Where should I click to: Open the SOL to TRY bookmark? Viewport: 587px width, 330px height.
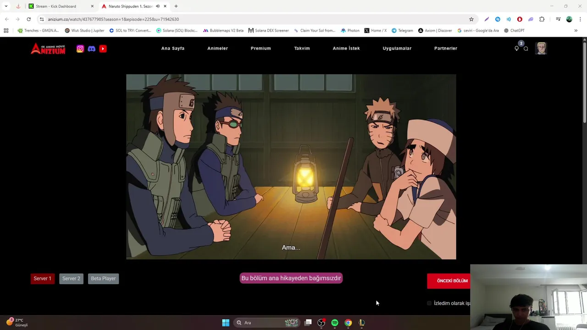(130, 31)
